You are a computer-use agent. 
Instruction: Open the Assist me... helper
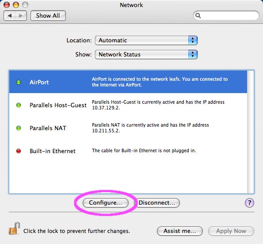click(180, 231)
